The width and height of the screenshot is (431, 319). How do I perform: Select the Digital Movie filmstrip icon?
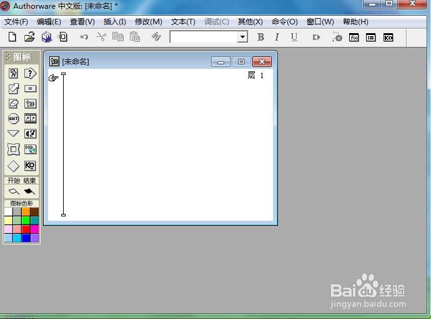[x=30, y=119]
